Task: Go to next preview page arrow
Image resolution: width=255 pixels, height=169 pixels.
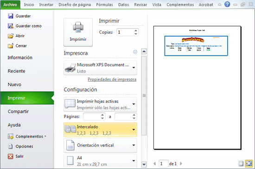Action: point(181,163)
